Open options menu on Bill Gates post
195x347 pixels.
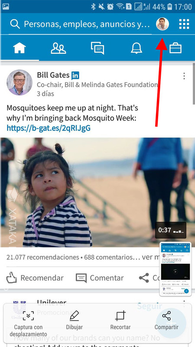(184, 76)
